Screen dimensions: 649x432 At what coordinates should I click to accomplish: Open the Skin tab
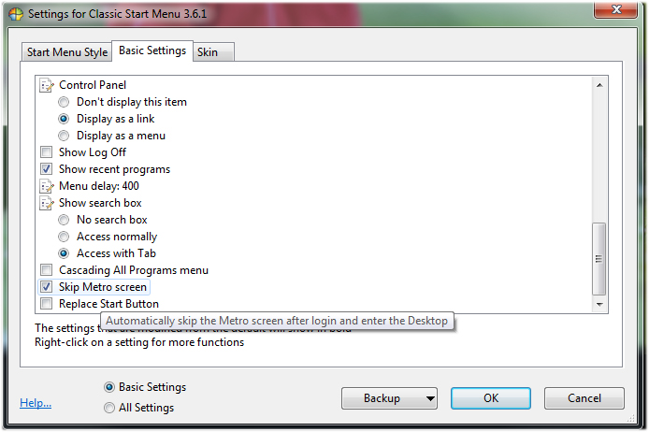pyautogui.click(x=213, y=52)
